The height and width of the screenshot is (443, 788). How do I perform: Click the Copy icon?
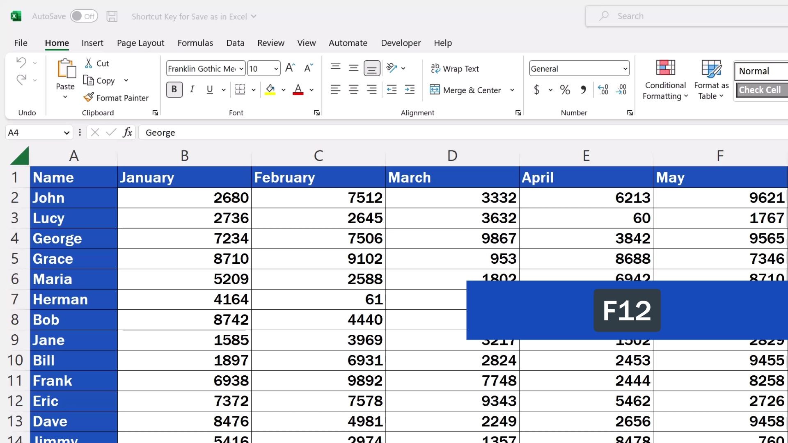click(89, 80)
